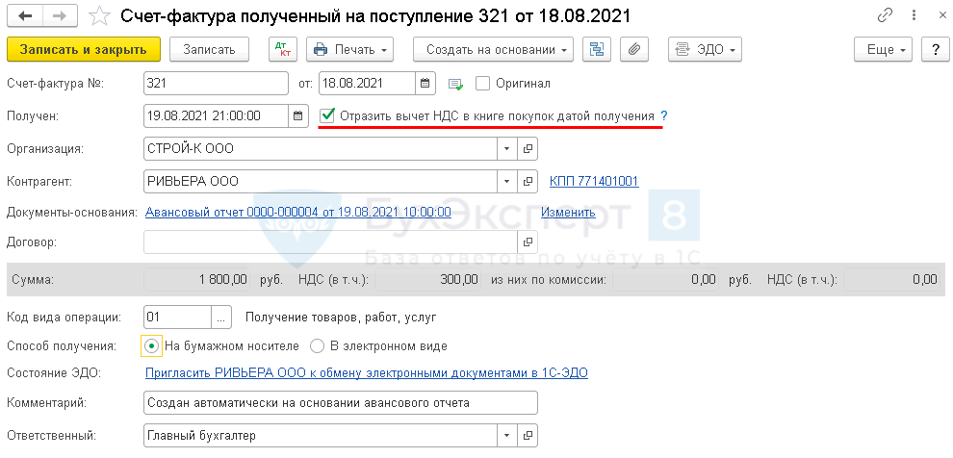Image resolution: width=953 pixels, height=458 pixels.
Task: Click the back navigation arrow
Action: (25, 16)
